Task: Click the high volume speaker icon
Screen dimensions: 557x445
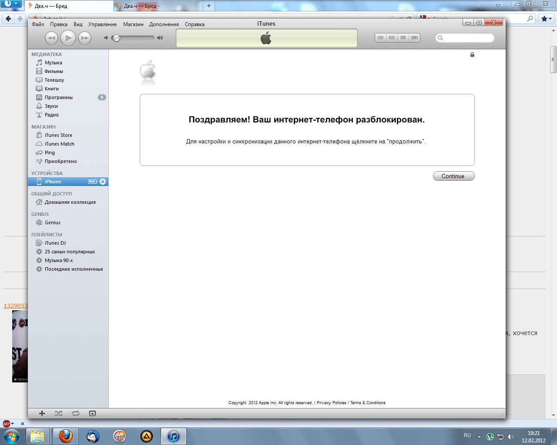Action: click(160, 38)
